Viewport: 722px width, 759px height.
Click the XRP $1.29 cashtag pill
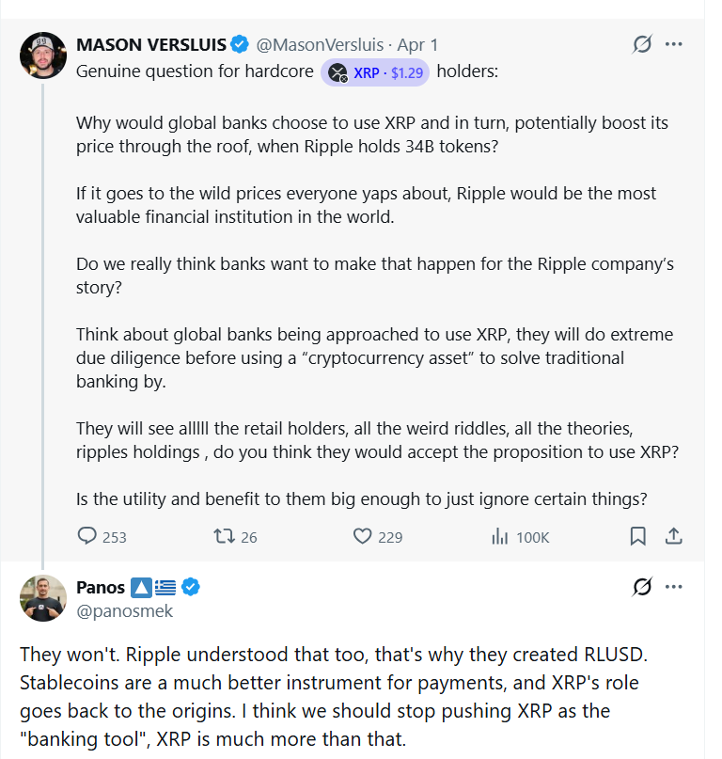375,72
